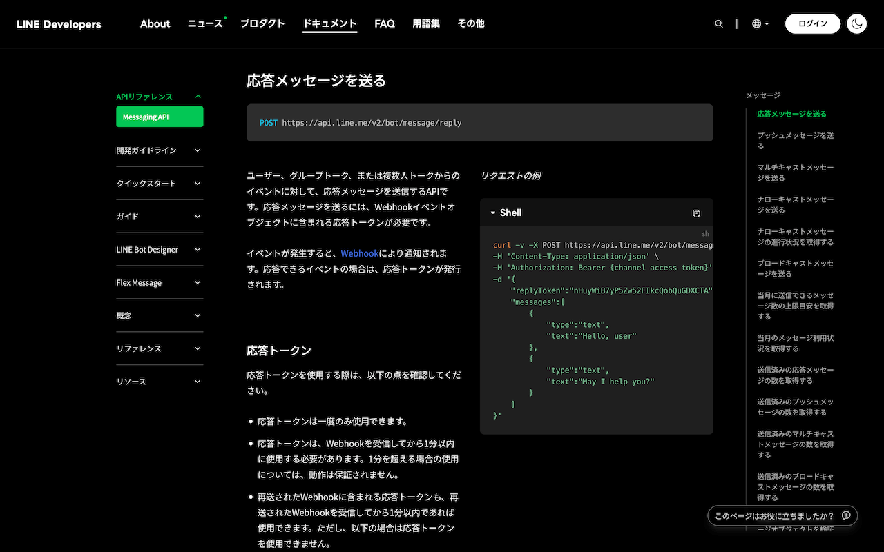Expand the Flex Message chevron
This screenshot has height=552, width=884.
click(x=198, y=283)
